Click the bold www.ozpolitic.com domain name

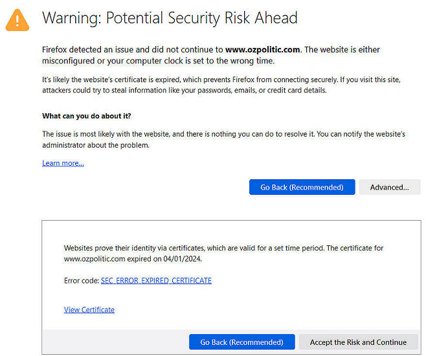(262, 49)
